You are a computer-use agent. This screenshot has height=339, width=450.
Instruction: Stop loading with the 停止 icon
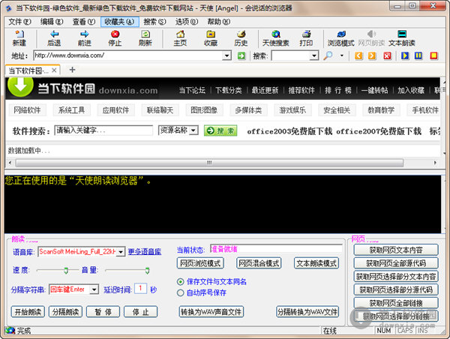click(115, 38)
